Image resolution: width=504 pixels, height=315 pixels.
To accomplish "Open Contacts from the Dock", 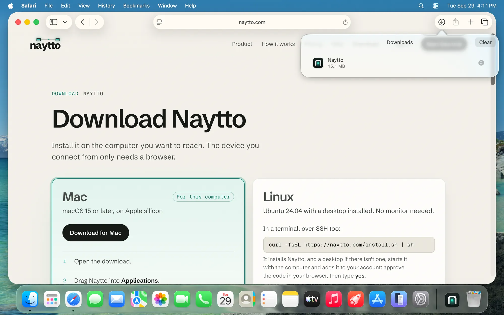I will pos(247,299).
